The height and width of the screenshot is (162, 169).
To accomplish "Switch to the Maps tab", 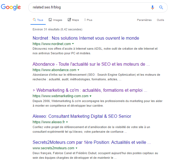I will coord(73,20).
